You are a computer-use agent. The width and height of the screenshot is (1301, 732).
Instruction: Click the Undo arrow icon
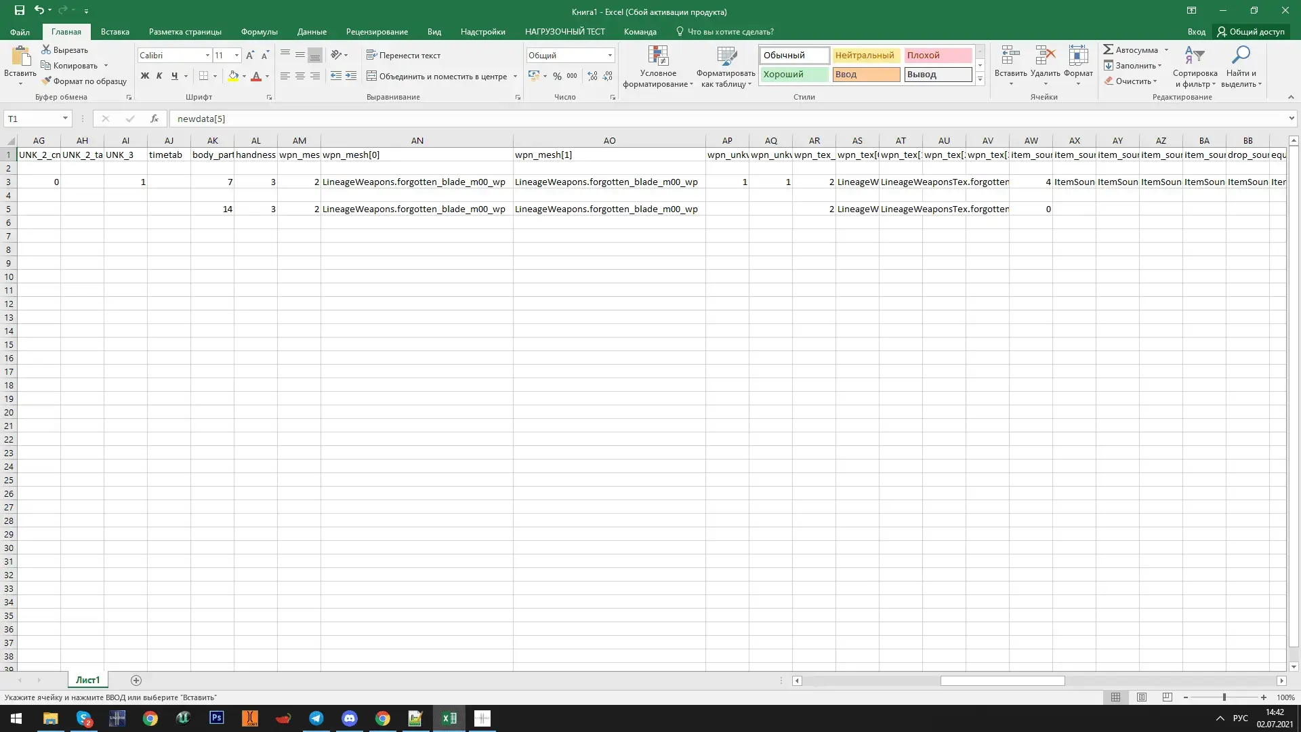pos(39,10)
